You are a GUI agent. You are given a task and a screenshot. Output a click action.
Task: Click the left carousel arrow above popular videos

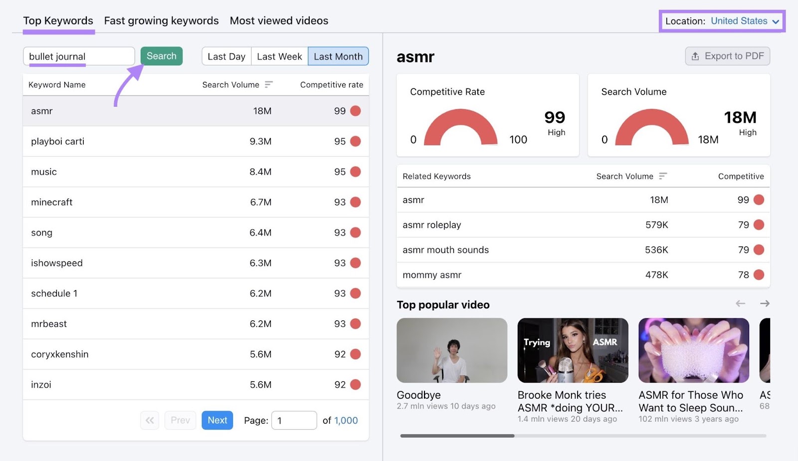pos(741,303)
